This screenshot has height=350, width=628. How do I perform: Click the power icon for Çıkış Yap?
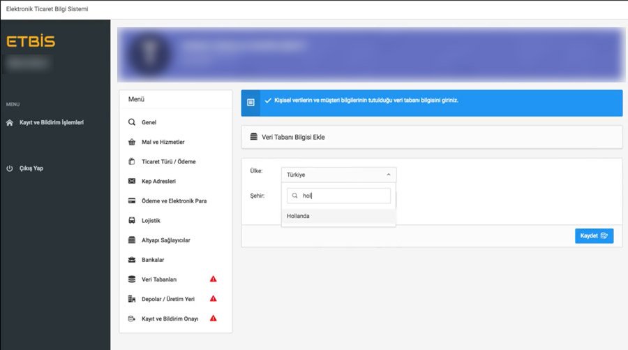coord(10,168)
